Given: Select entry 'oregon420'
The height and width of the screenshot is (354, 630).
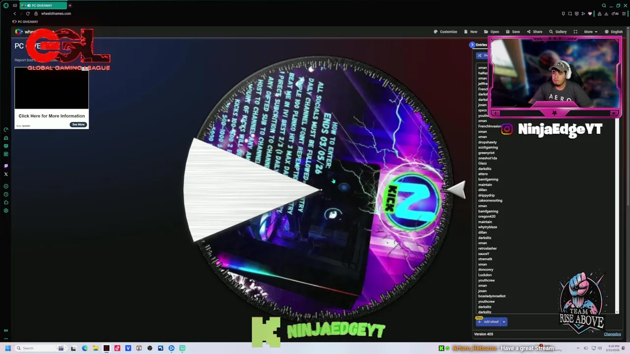Looking at the screenshot, I should pos(487,216).
